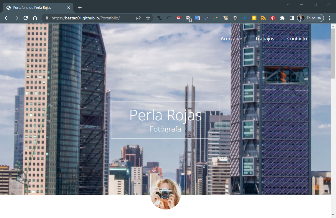View site information via the padlock icon
The height and width of the screenshot is (218, 336).
(x=47, y=18)
